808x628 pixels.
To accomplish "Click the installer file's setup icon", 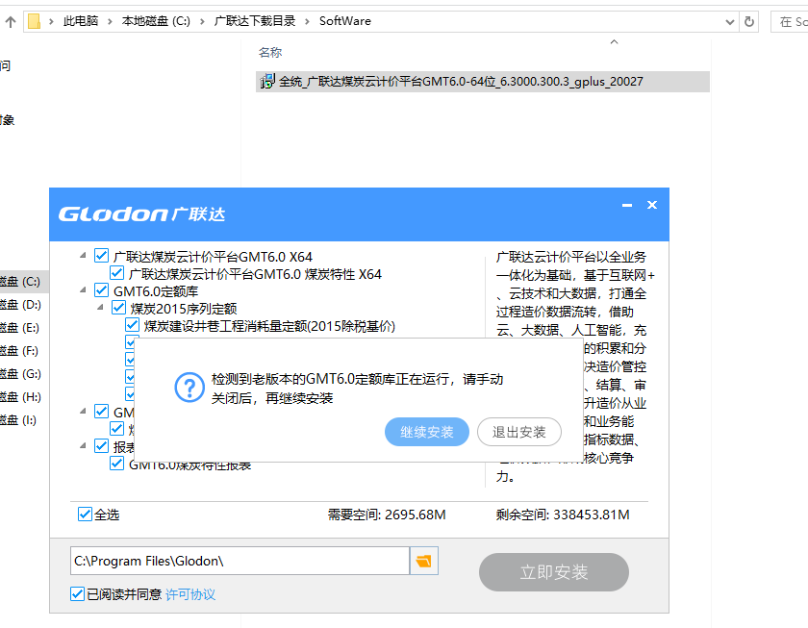I will [x=267, y=82].
